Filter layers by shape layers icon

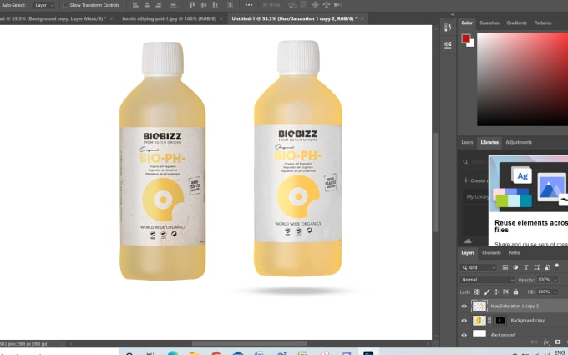pyautogui.click(x=536, y=267)
